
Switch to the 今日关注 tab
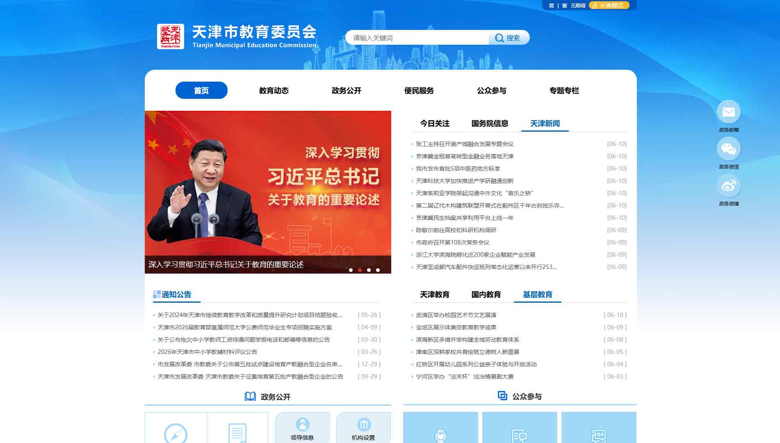click(435, 123)
